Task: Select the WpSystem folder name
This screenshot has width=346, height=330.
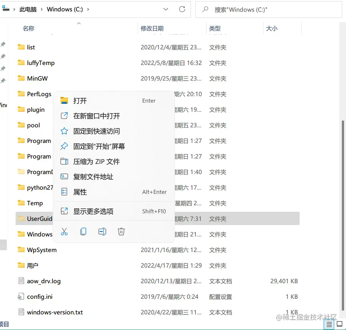Action: [42, 250]
